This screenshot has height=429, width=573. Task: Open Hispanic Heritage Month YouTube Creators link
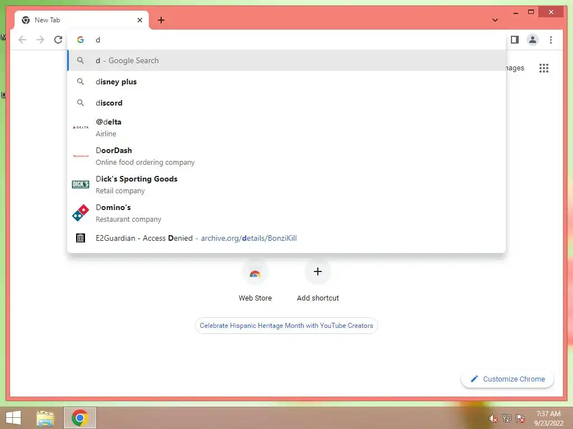click(x=286, y=326)
